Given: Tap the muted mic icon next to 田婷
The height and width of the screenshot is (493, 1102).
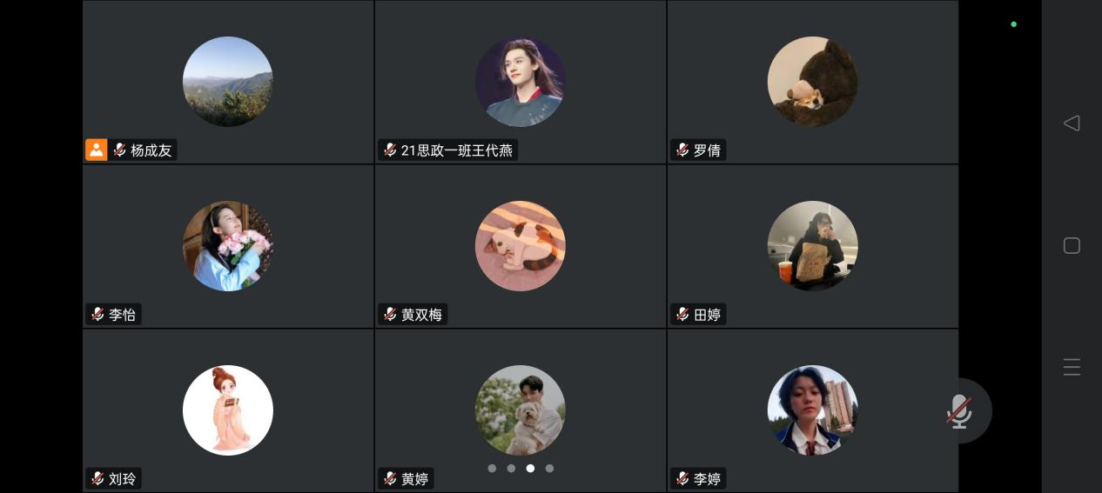Looking at the screenshot, I should click(682, 314).
